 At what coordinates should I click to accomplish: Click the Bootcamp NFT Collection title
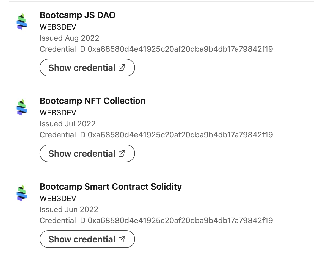pos(92,101)
